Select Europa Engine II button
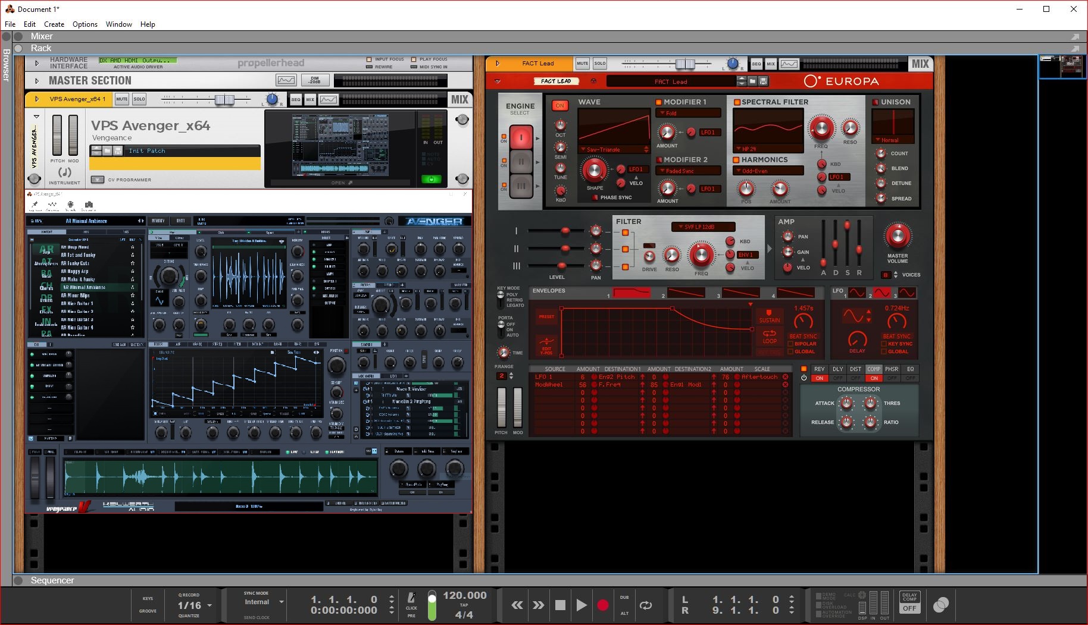The image size is (1088, 625). click(x=521, y=162)
